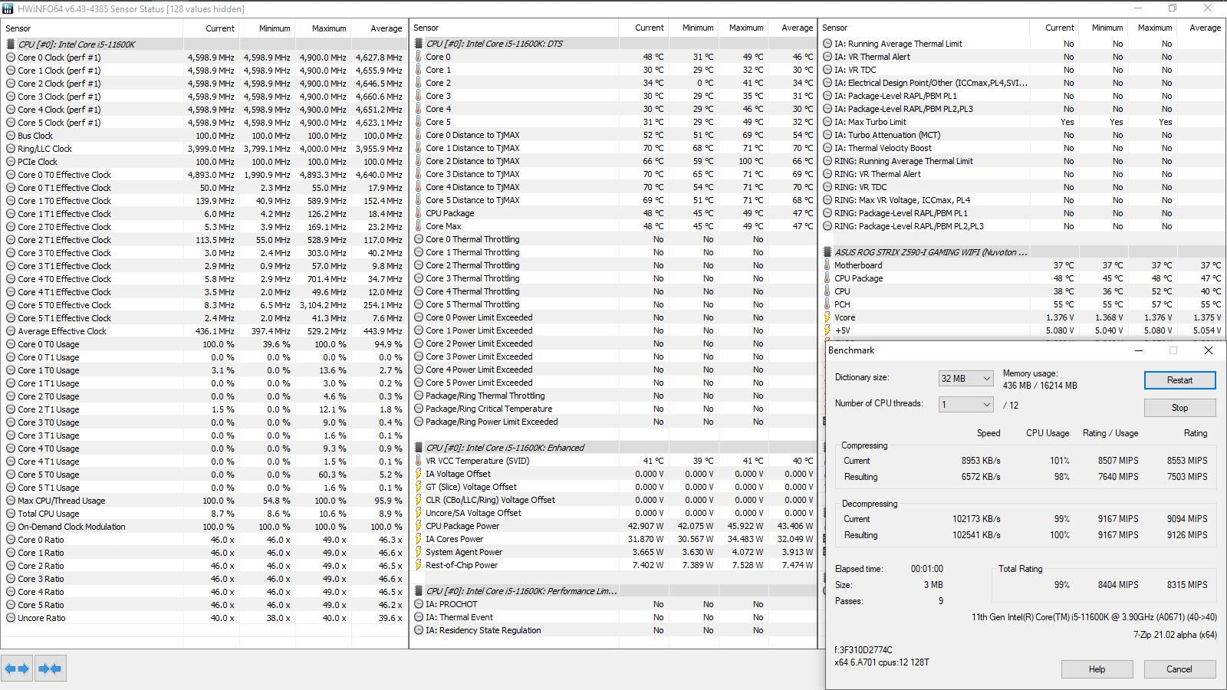This screenshot has width=1227, height=690.
Task: Select the RING: VR Thermal Alert row
Action: [x=1022, y=174]
